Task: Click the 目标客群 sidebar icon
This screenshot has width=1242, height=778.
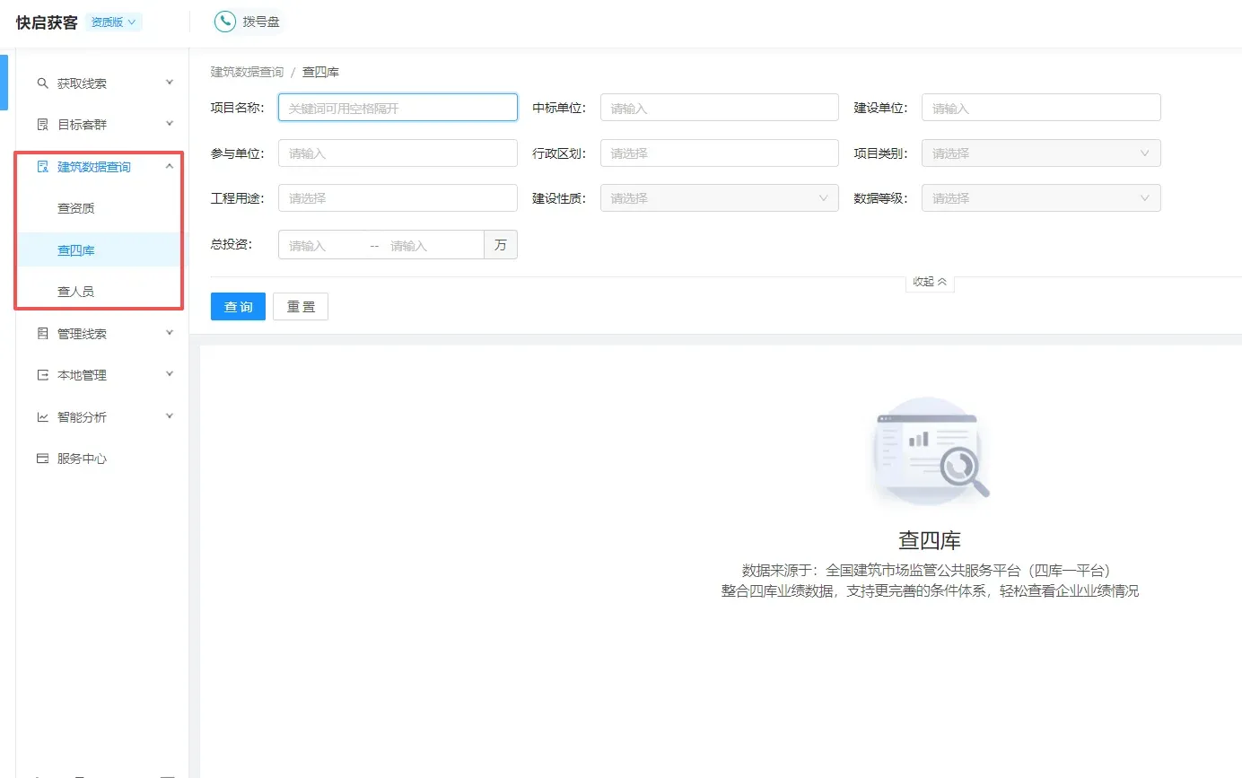Action: 42,125
